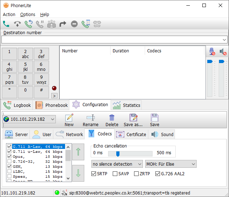Image resolution: width=229 pixels, height=197 pixels.
Task: Click the conference group icon
Action: click(x=52, y=24)
